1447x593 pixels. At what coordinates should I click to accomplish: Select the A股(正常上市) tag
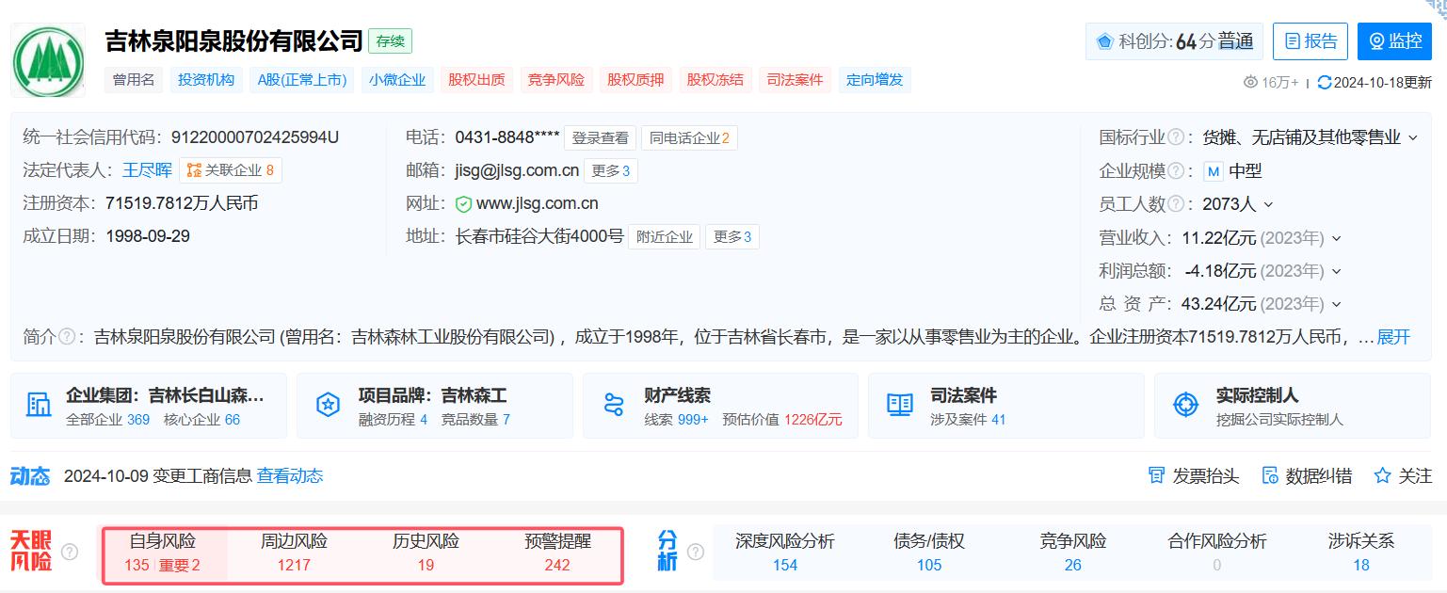pos(302,80)
